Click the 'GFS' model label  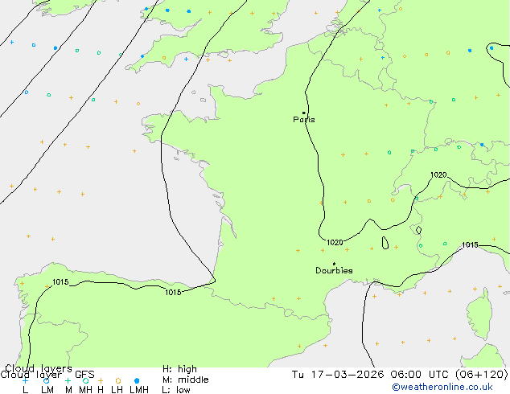click(84, 375)
